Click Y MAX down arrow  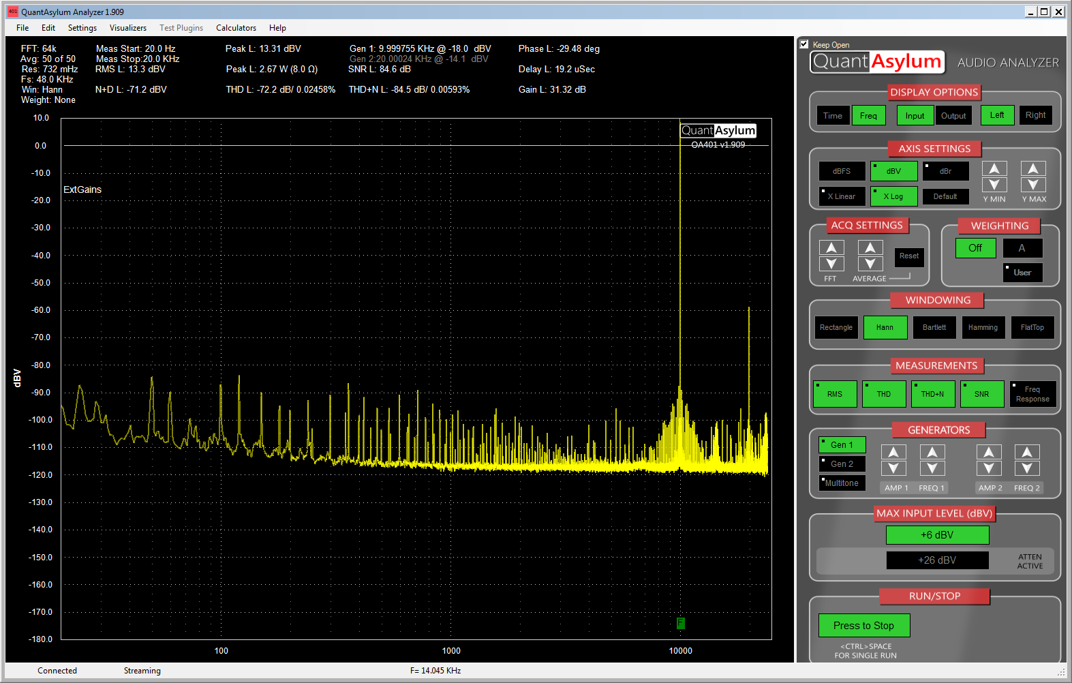tap(1033, 185)
